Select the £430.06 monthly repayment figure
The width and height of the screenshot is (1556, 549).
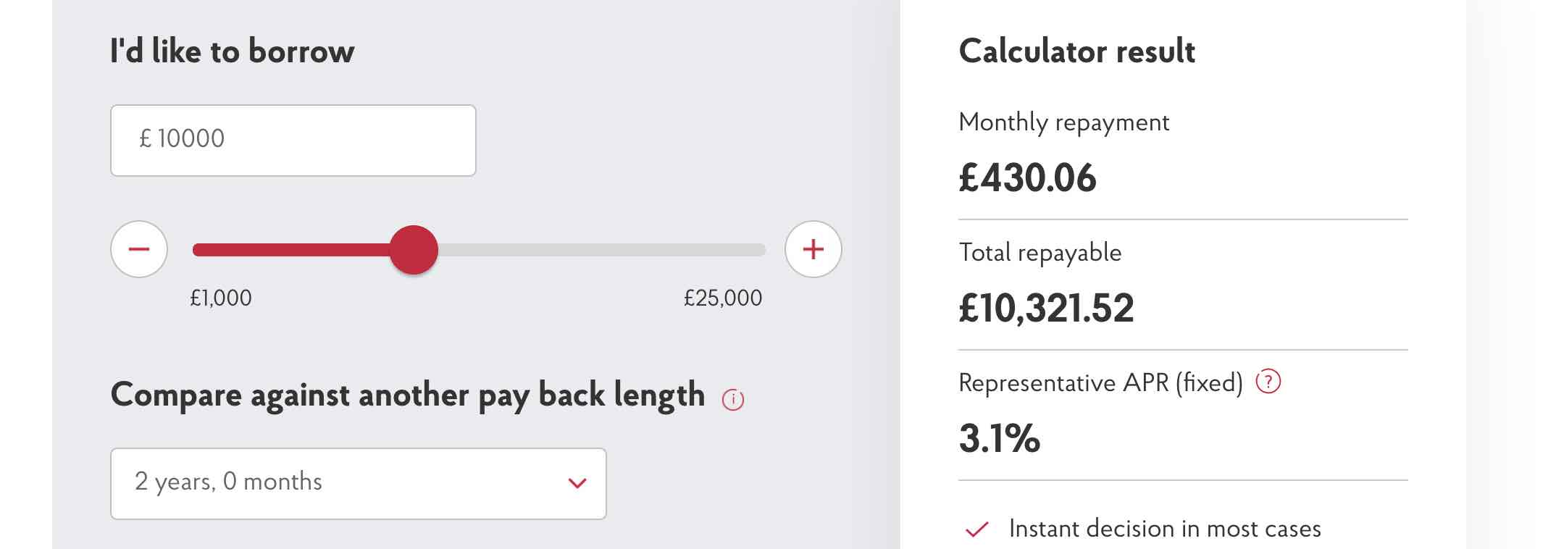click(1027, 178)
